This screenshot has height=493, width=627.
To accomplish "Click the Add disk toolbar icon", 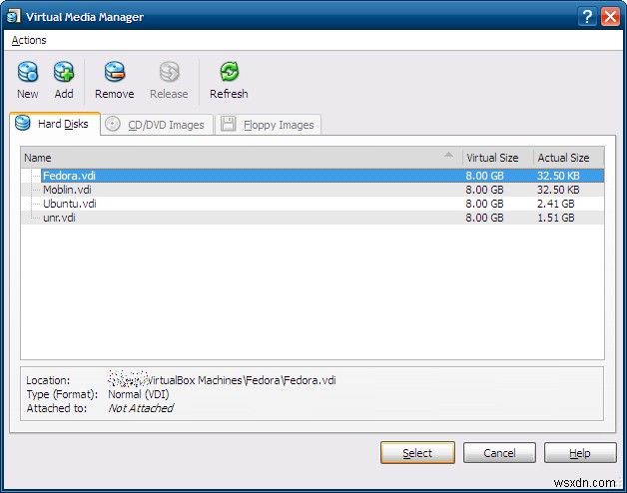I will [x=64, y=80].
